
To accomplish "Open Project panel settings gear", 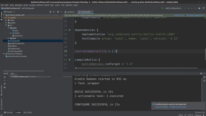I will (x=58, y=12).
